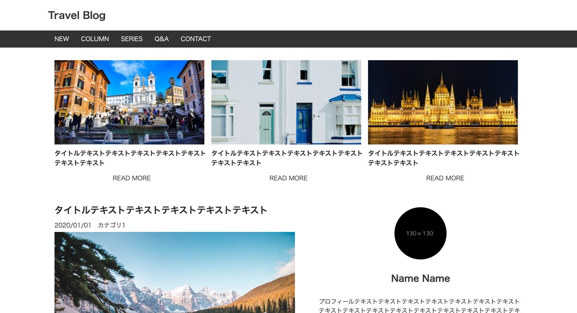Open the card title below parliament photo
577x313 pixels.
click(444, 158)
